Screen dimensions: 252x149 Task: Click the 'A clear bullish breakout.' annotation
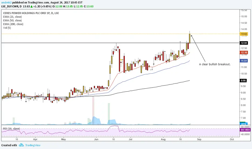point(215,64)
